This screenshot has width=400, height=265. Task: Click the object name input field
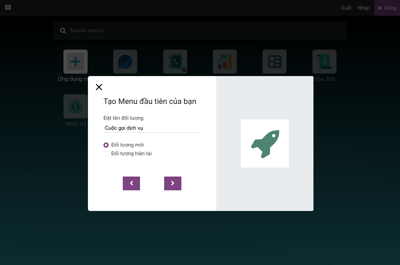[x=152, y=128]
